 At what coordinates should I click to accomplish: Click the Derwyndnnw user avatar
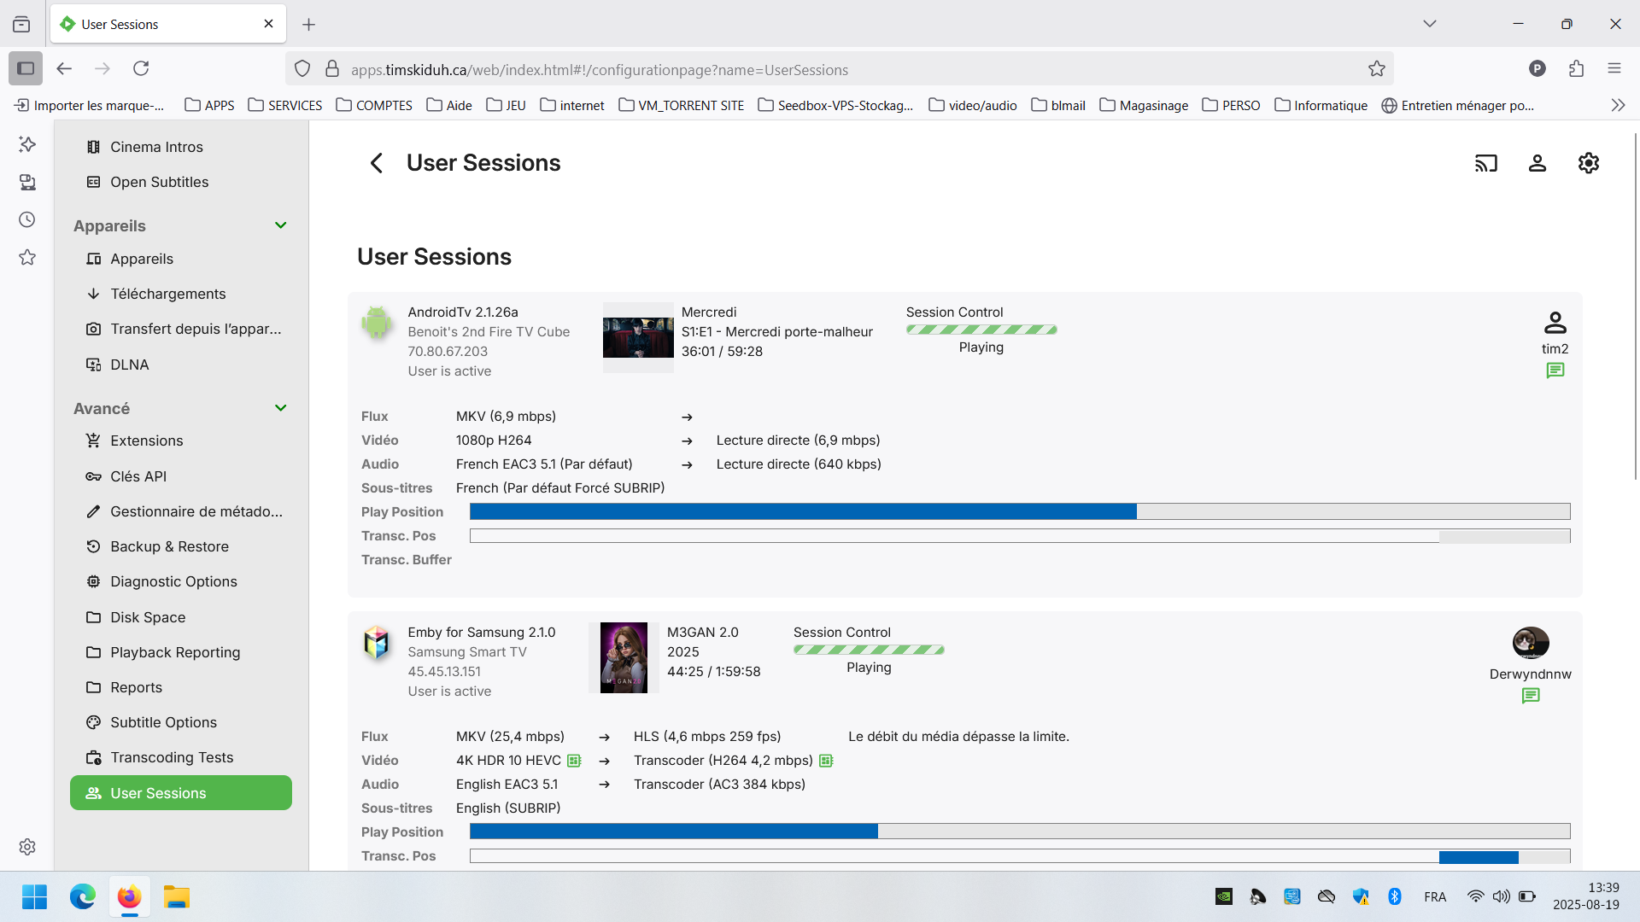pyautogui.click(x=1530, y=643)
